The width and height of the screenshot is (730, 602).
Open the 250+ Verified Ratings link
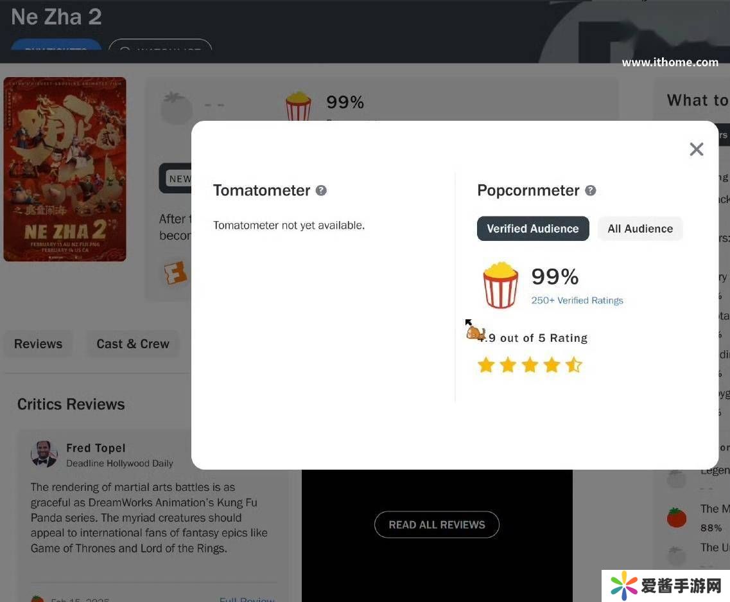click(x=577, y=301)
